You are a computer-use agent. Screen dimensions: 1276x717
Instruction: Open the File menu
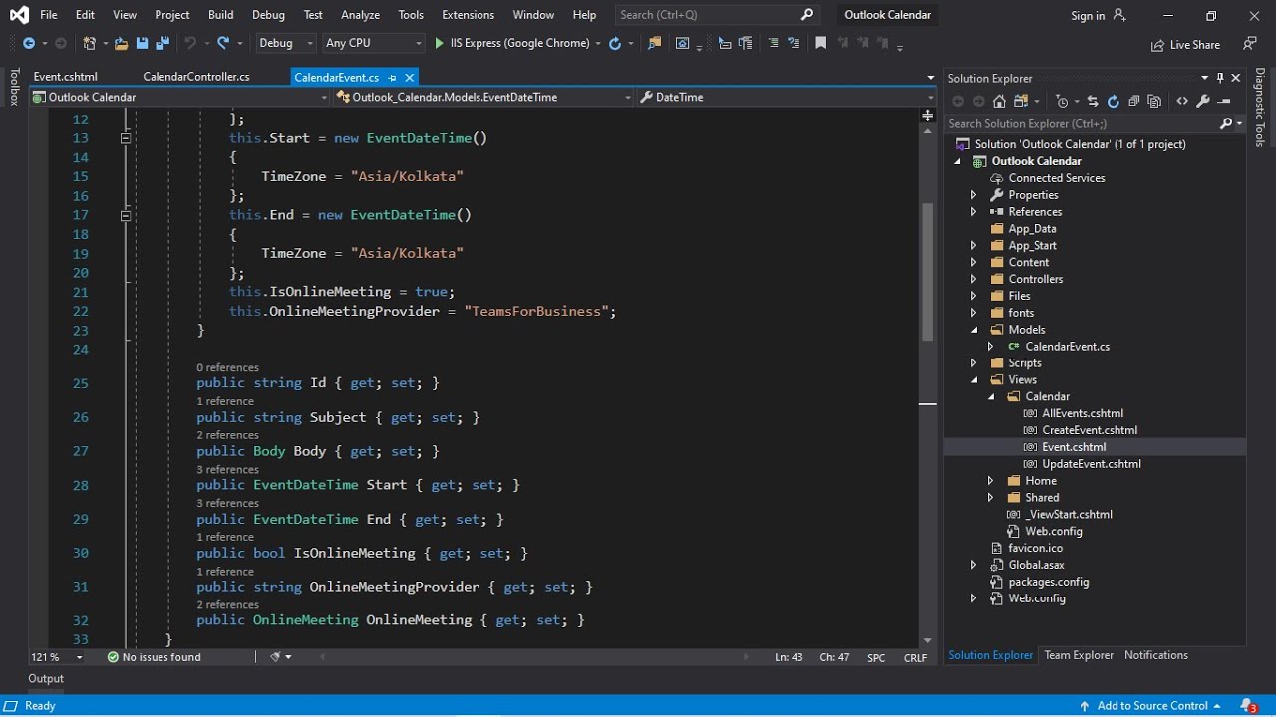click(x=49, y=15)
